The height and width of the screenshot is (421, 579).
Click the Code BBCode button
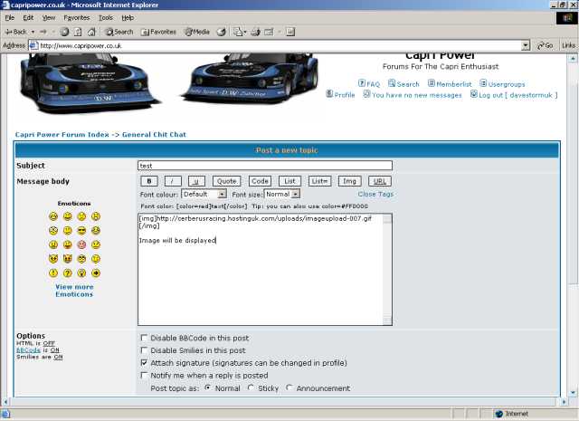coord(260,181)
